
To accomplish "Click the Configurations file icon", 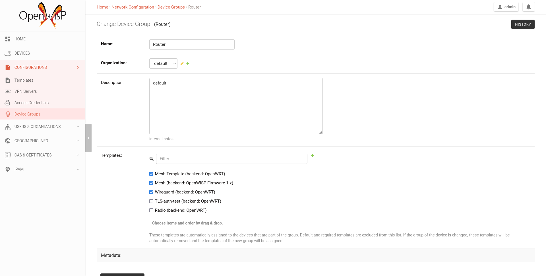I will point(8,67).
